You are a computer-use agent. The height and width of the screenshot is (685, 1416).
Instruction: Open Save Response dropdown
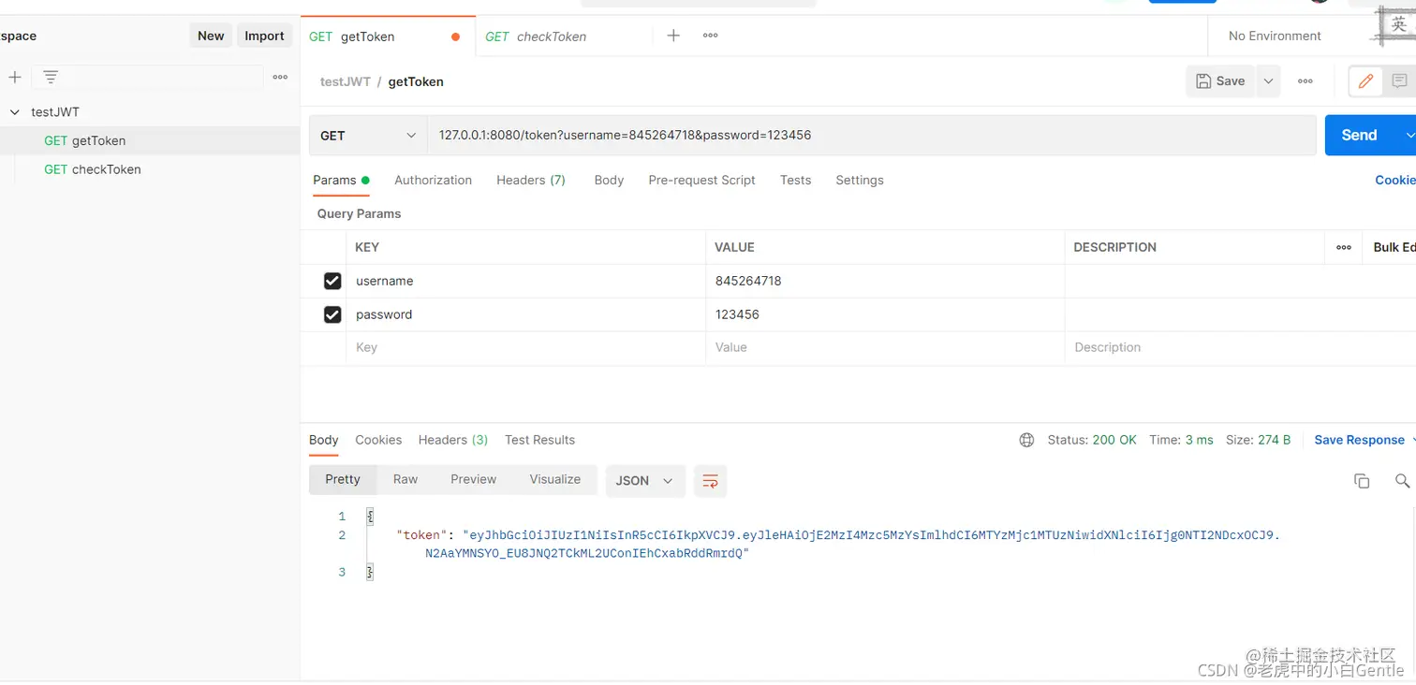pyautogui.click(x=1364, y=440)
